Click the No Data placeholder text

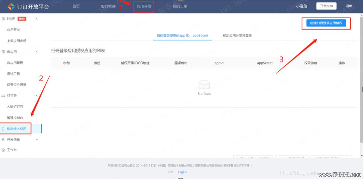(x=204, y=94)
